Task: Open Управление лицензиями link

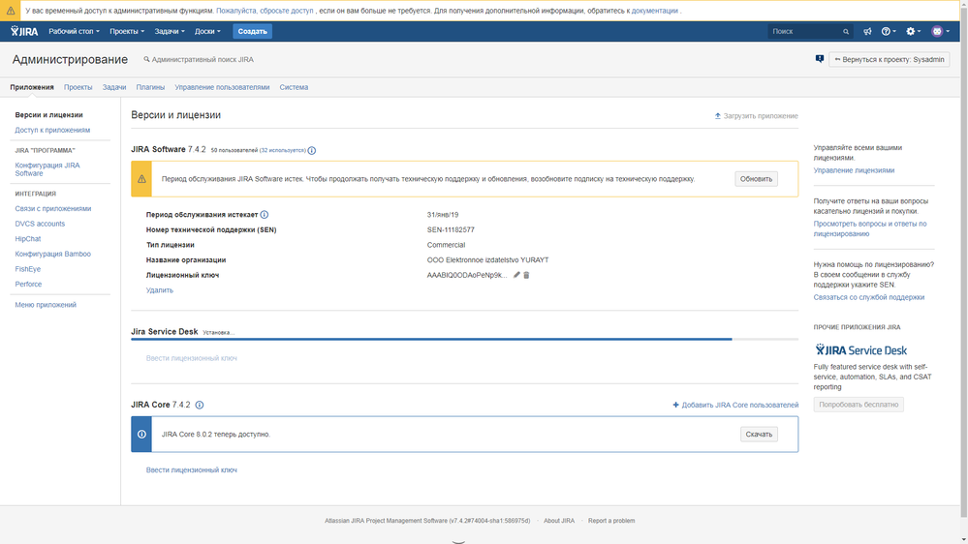Action: point(854,170)
